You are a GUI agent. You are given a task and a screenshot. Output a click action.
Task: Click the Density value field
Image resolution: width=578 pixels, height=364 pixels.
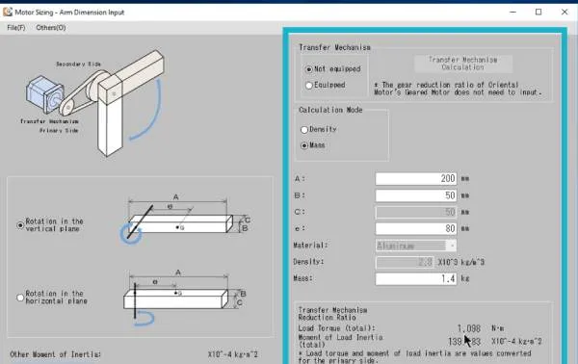tap(405, 262)
